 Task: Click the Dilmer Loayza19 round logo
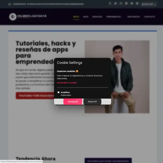tap(13, 17)
